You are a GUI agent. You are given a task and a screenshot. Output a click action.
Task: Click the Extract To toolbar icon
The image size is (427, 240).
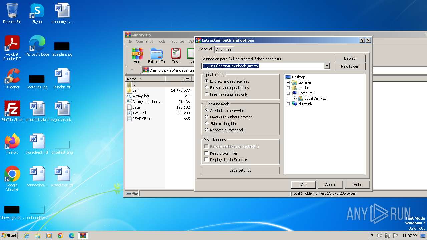(x=156, y=56)
